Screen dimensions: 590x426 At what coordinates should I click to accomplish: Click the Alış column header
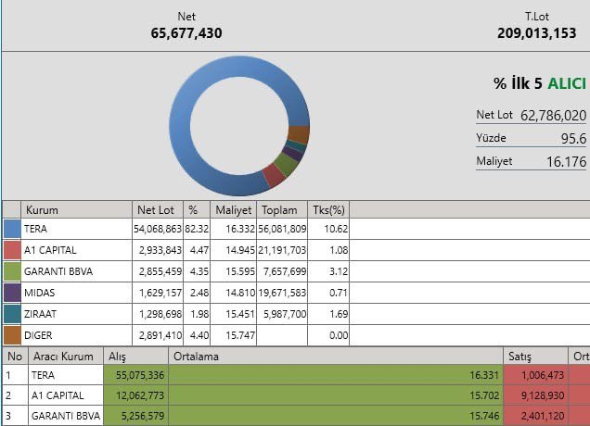tap(135, 357)
